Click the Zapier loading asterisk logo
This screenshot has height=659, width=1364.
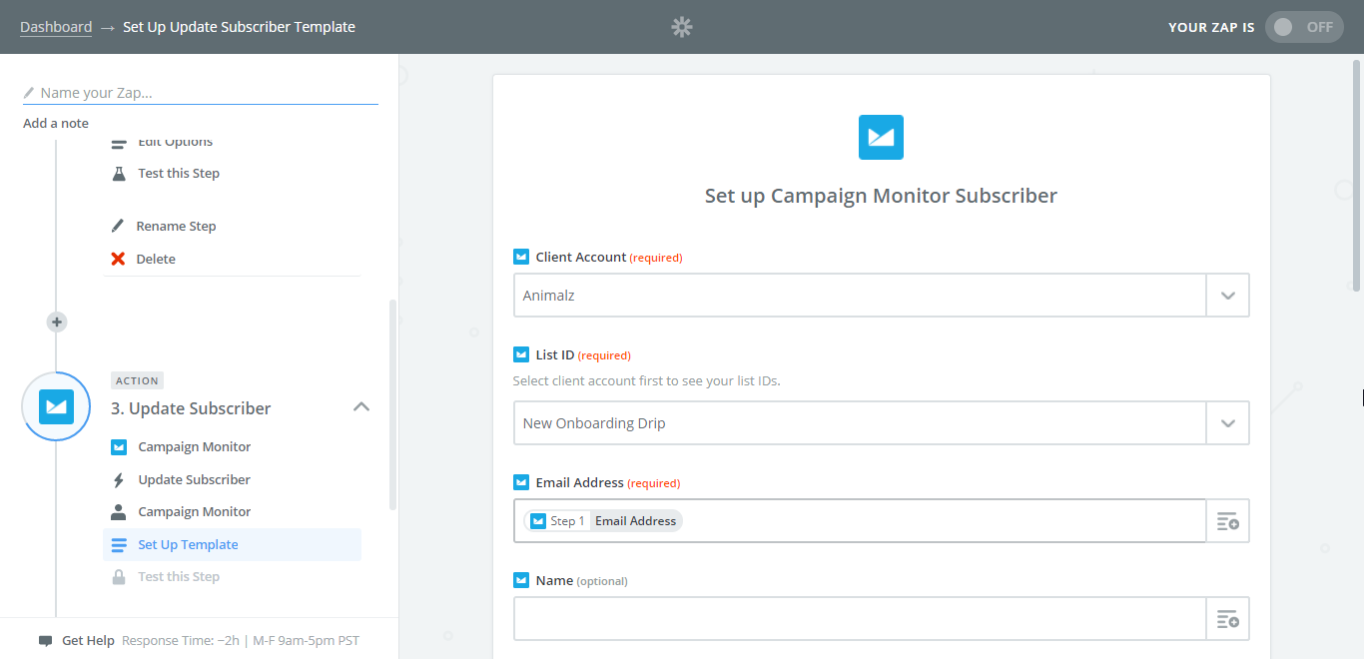point(682,27)
